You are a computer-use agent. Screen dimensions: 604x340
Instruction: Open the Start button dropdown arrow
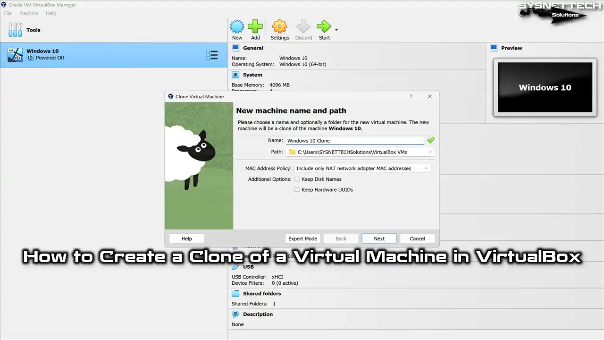tap(336, 29)
